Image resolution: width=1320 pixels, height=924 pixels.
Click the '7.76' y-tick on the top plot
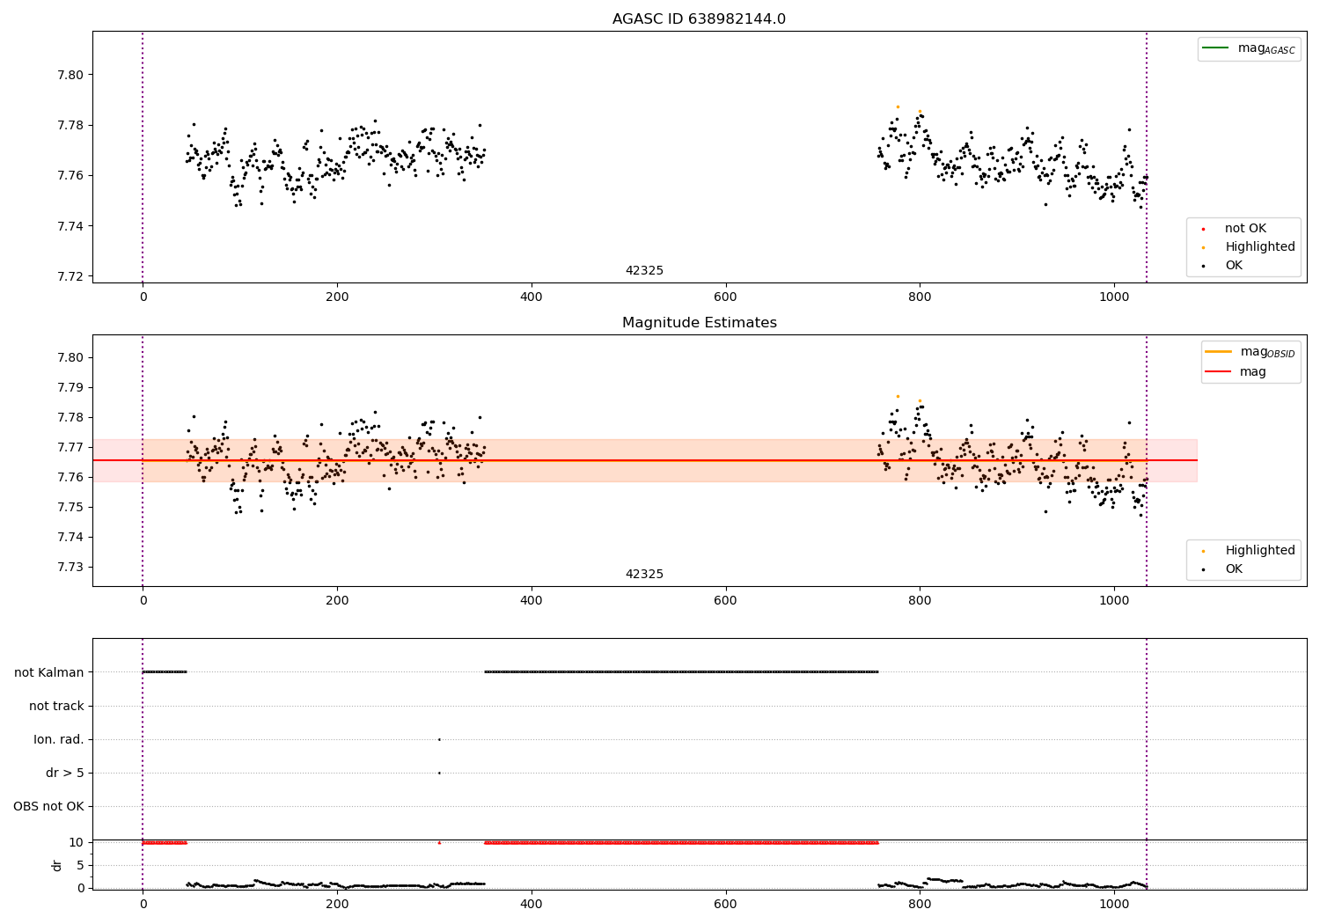coord(70,176)
